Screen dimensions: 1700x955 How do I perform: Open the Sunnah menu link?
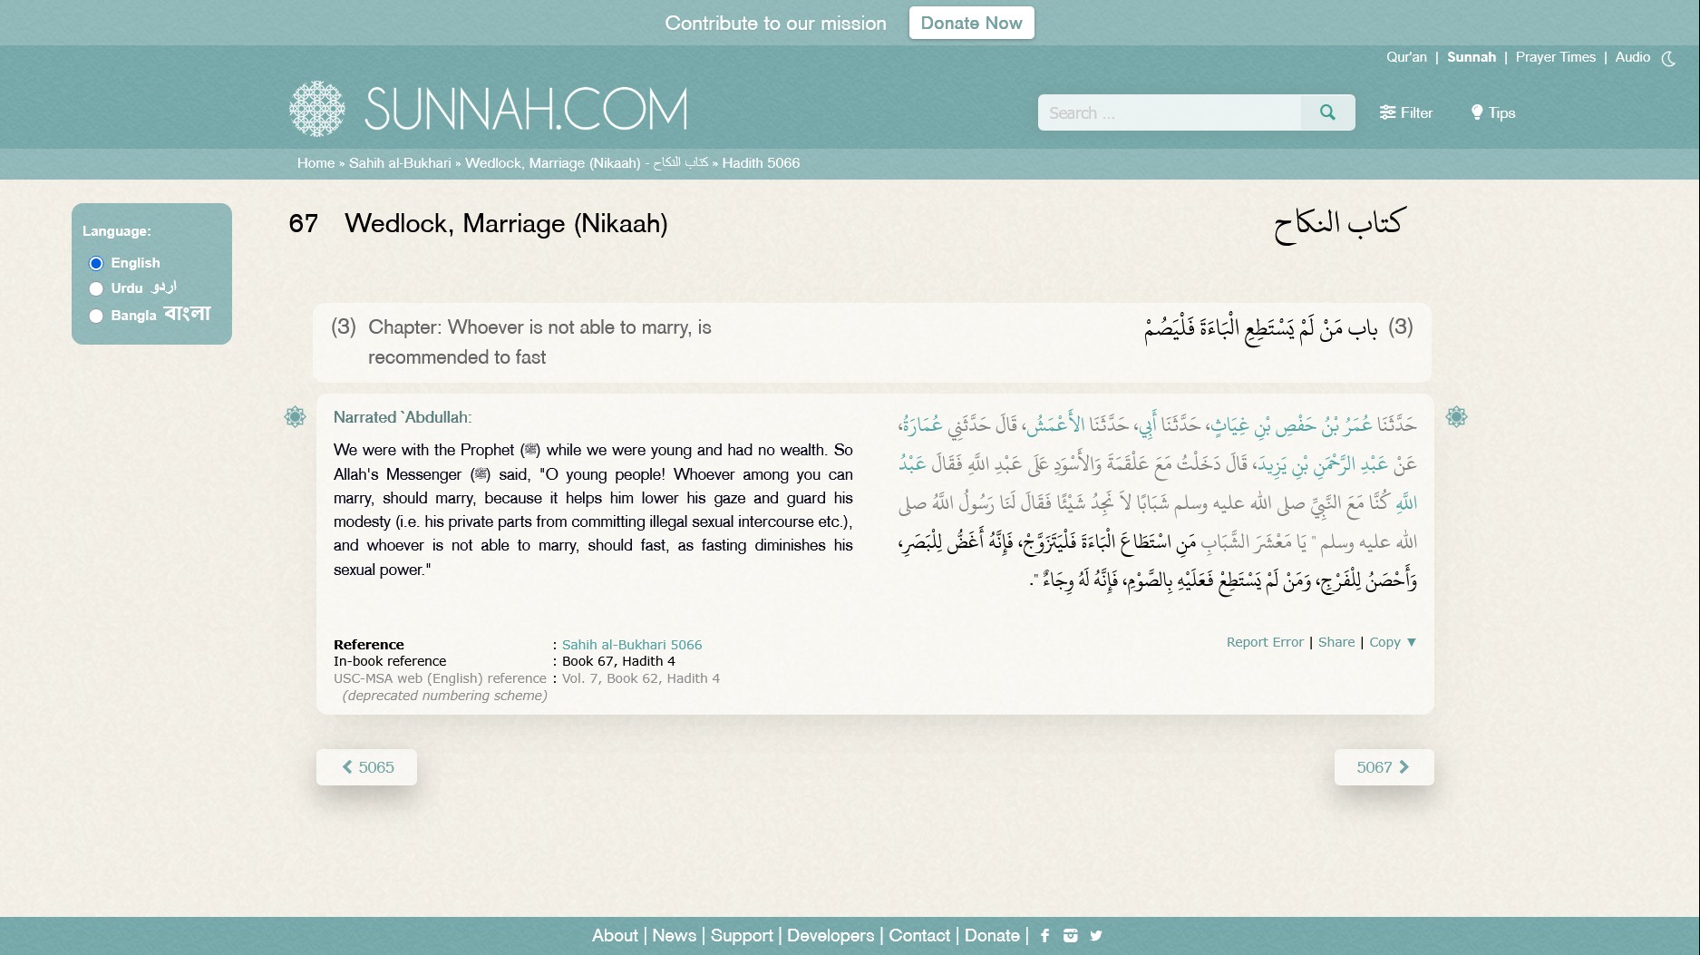pyautogui.click(x=1472, y=57)
